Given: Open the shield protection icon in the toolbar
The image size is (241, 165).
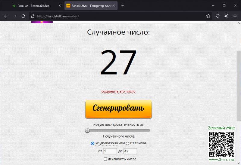Looking at the screenshot, I should point(218,16).
